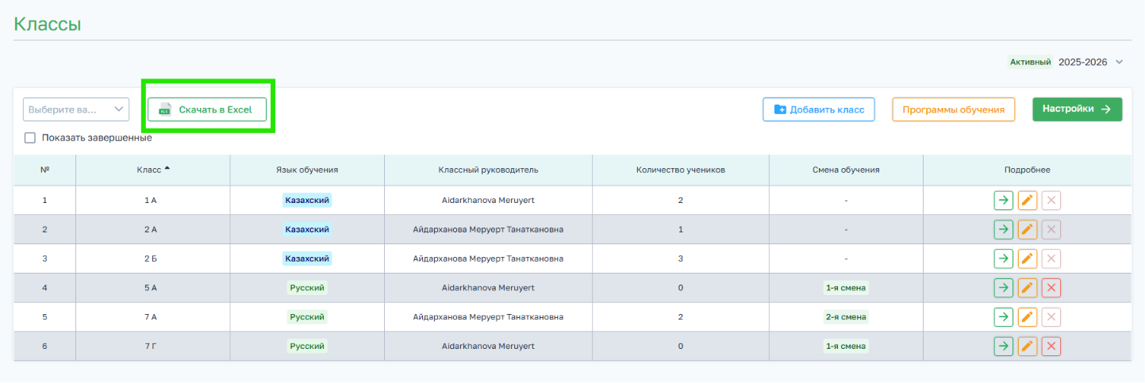This screenshot has width=1145, height=383.
Task: Click the 1-я смена badge in row 7 Г
Action: (x=846, y=347)
